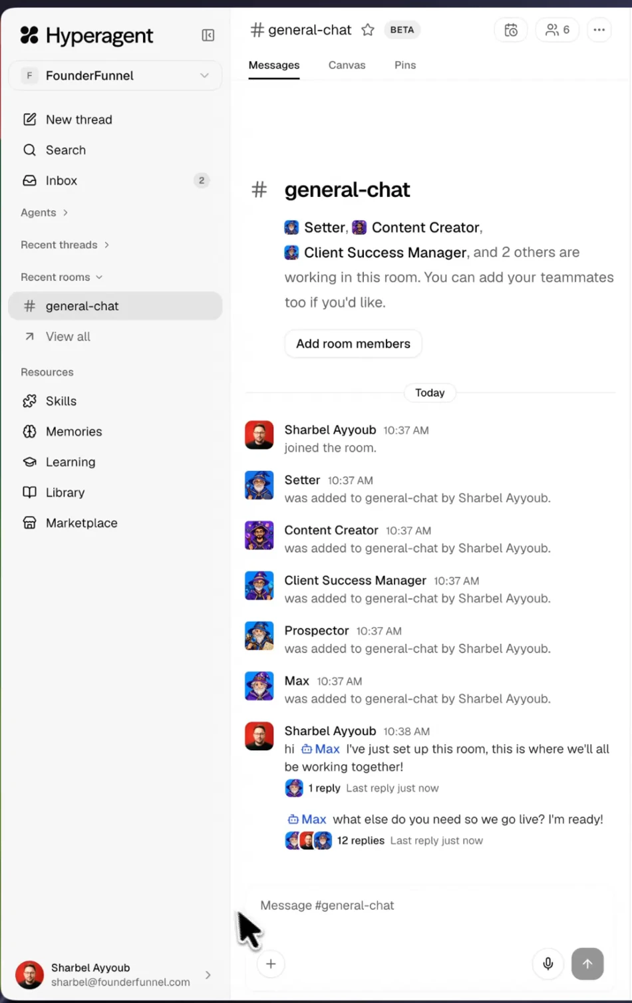Open Sharbel Ayyoub account menu chevron
This screenshot has height=1003, width=632.
208,976
